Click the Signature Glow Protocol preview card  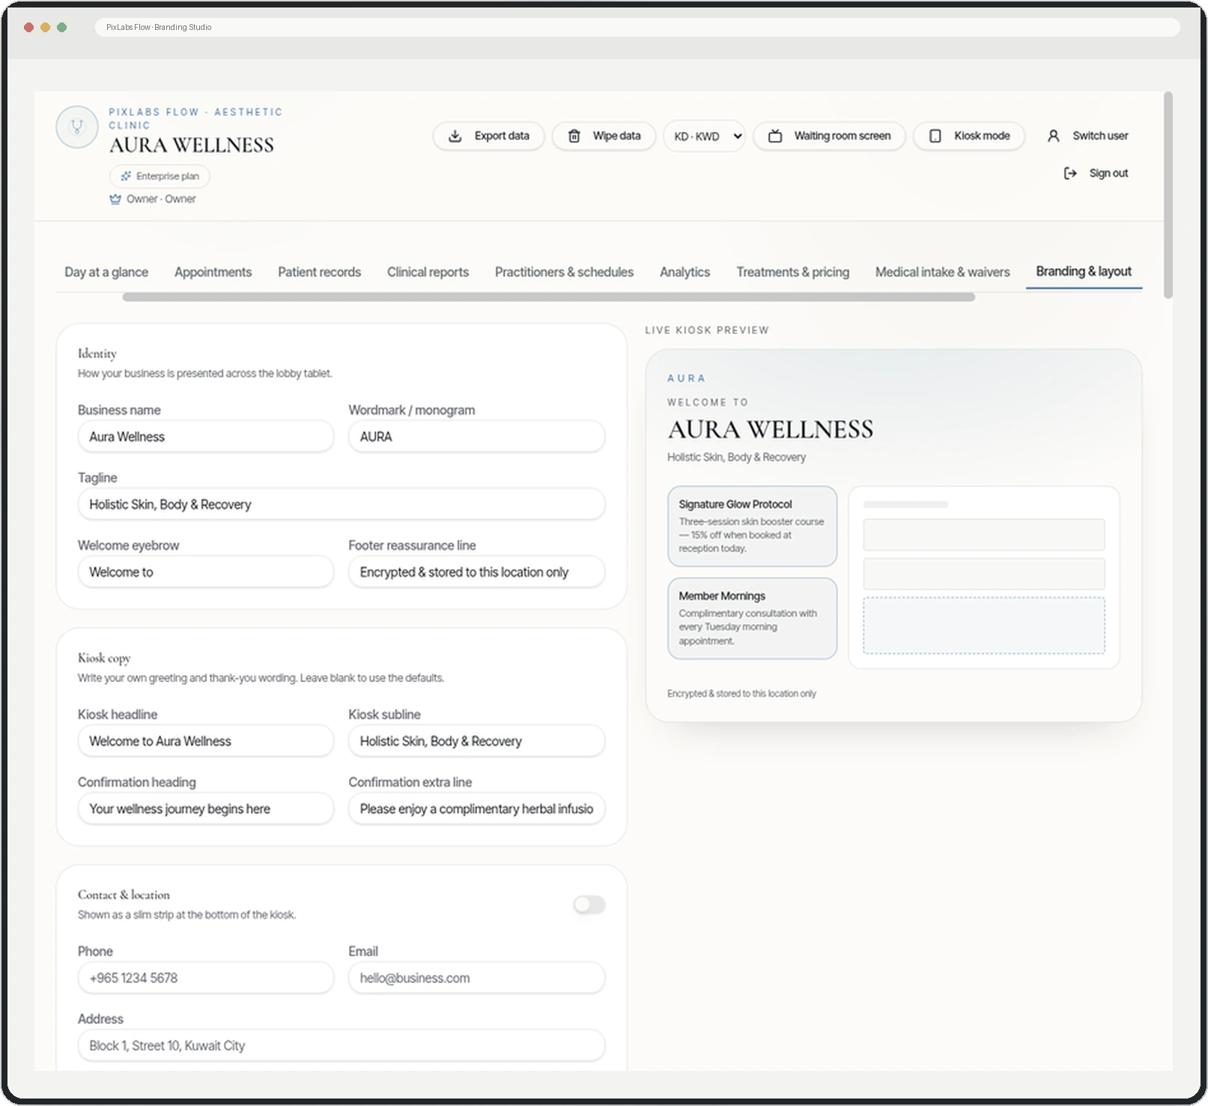pyautogui.click(x=752, y=526)
